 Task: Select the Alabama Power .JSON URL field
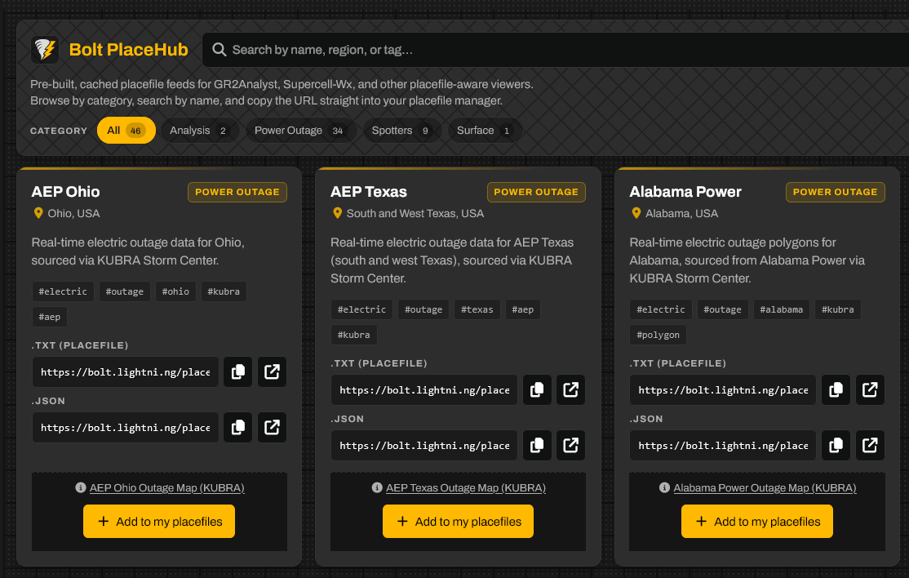coord(723,445)
